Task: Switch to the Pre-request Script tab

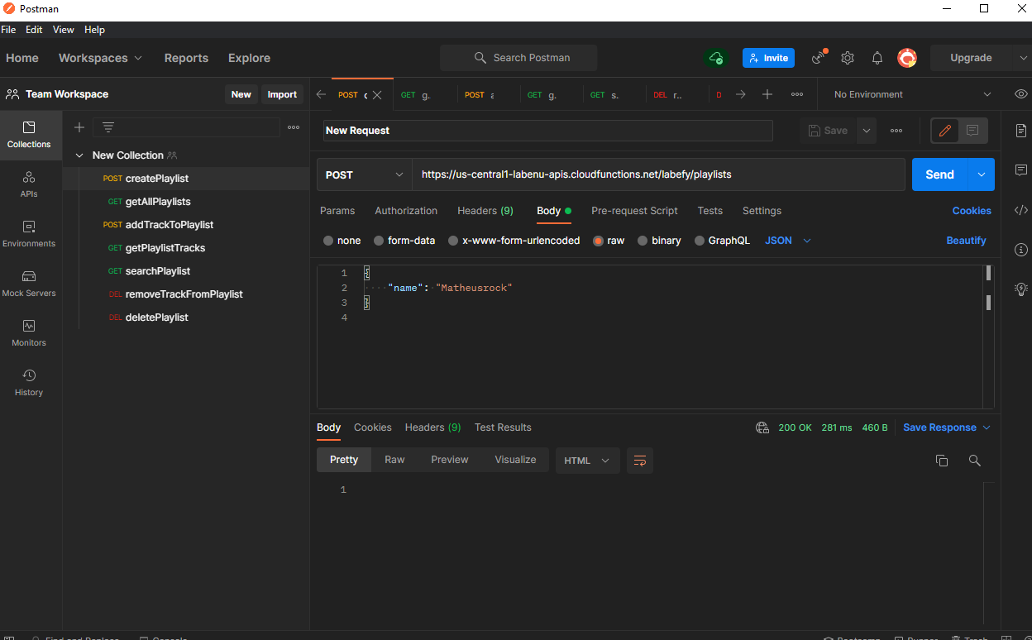Action: [634, 211]
